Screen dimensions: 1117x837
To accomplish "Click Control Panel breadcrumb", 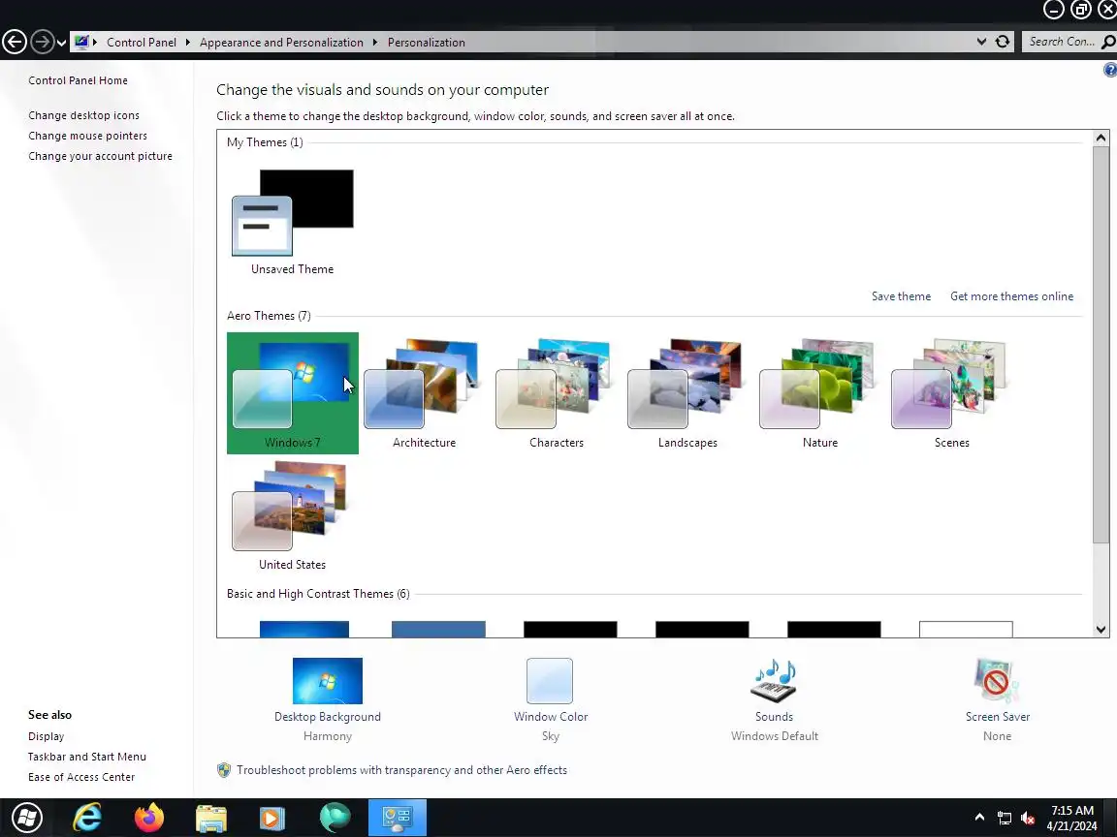I will click(141, 42).
